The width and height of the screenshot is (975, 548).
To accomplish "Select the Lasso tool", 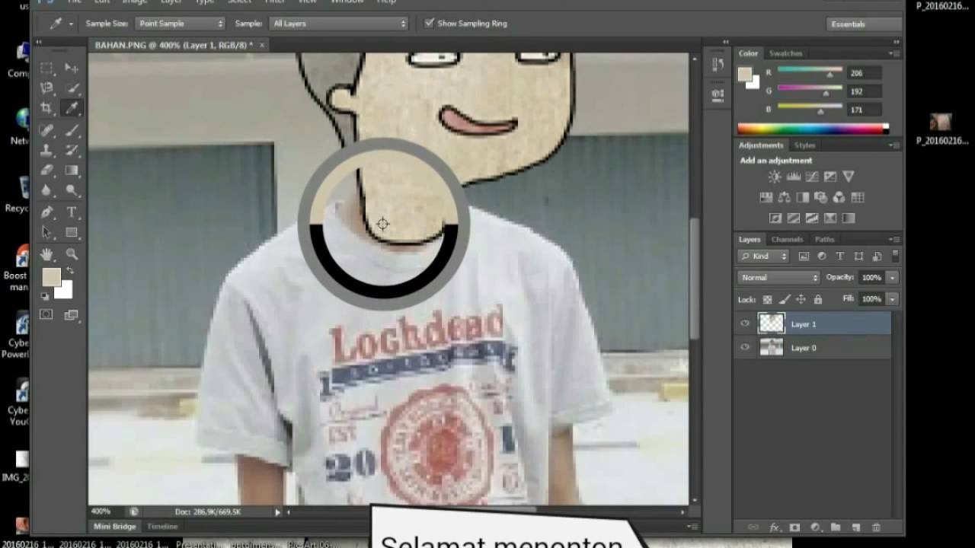I will point(46,88).
